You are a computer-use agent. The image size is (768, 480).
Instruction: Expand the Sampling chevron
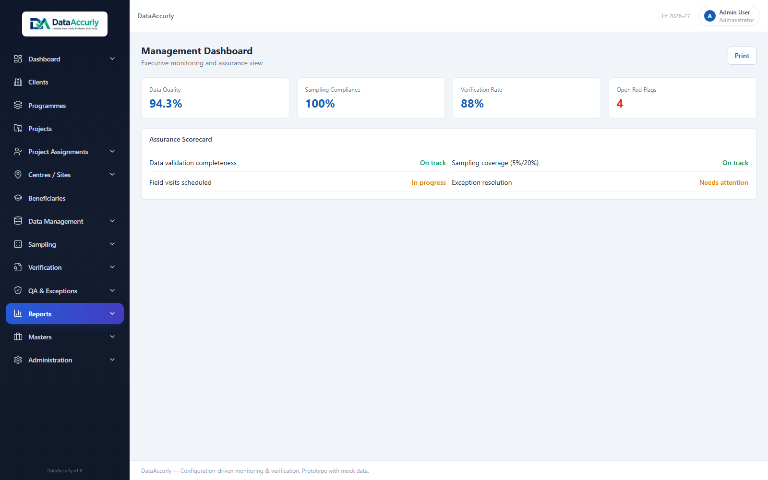(x=112, y=244)
